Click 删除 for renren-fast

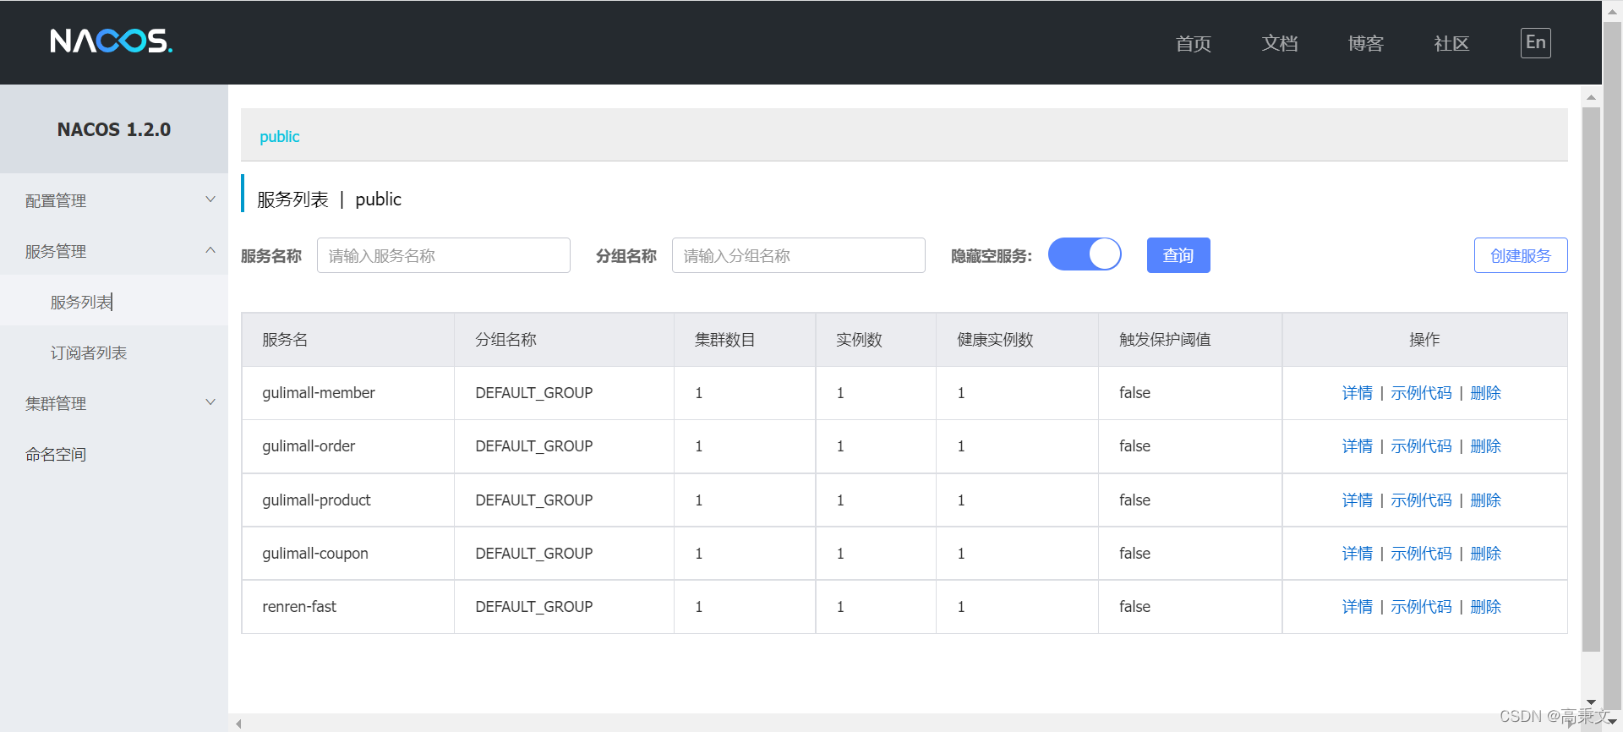pos(1485,607)
